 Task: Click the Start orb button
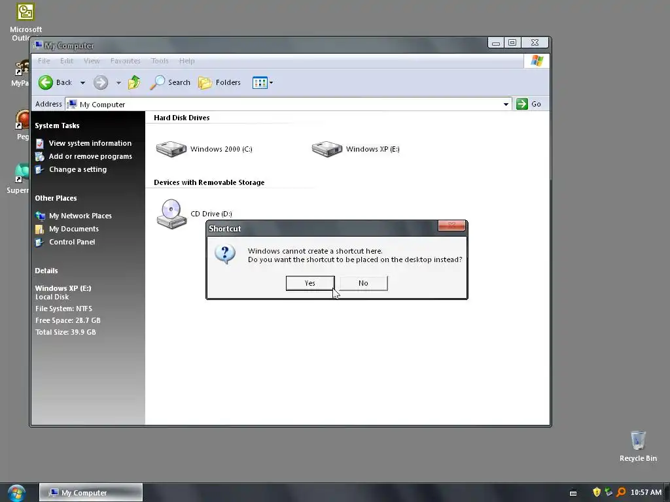point(16,493)
